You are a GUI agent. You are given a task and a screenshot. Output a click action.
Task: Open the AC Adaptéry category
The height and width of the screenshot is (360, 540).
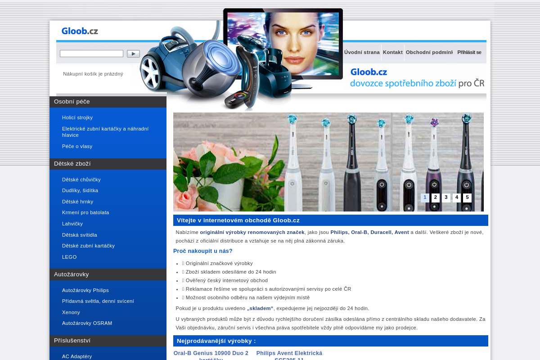click(x=77, y=356)
